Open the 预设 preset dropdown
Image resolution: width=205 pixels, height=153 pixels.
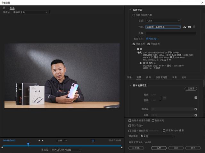(163, 27)
